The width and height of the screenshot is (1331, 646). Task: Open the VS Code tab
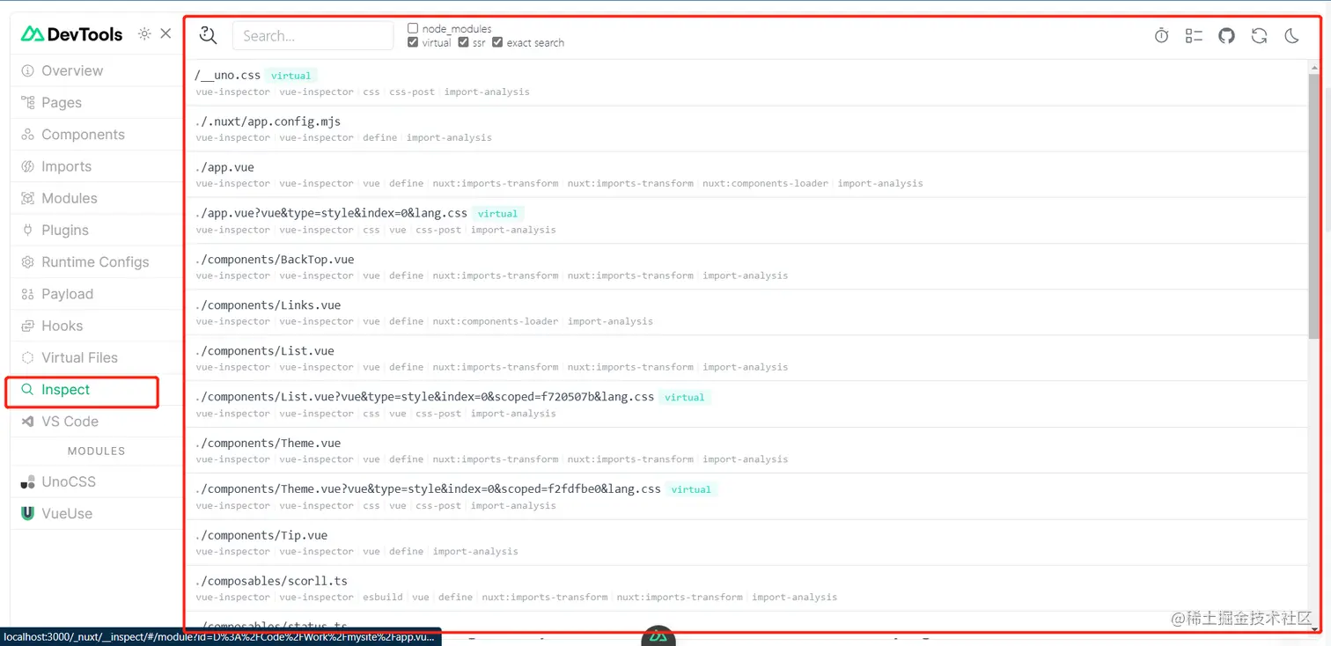coord(96,422)
